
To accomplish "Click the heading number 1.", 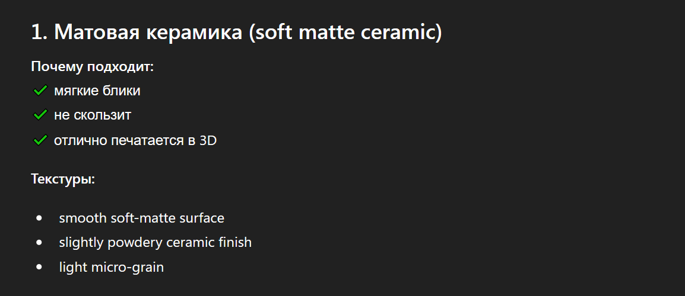I will (38, 33).
